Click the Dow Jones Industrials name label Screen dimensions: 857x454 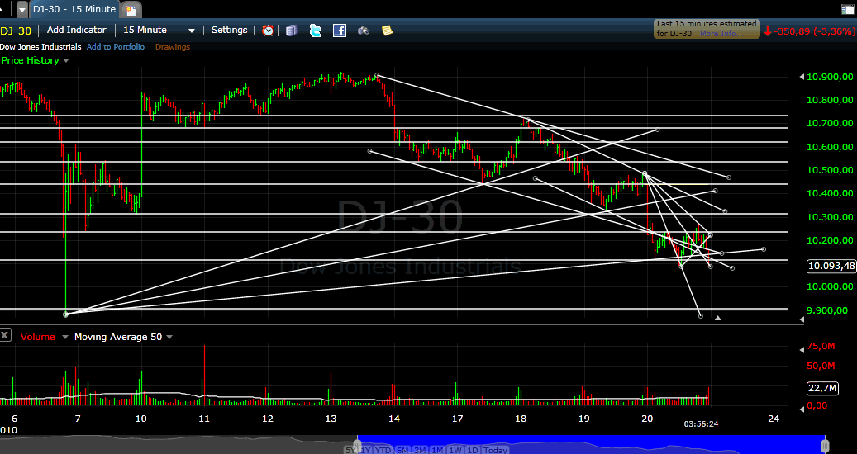[x=40, y=46]
